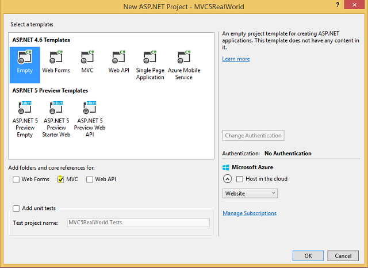Viewport: 368px width, 268px height.
Task: Enable the Web Forms core references checkbox
Action: pyautogui.click(x=16, y=179)
